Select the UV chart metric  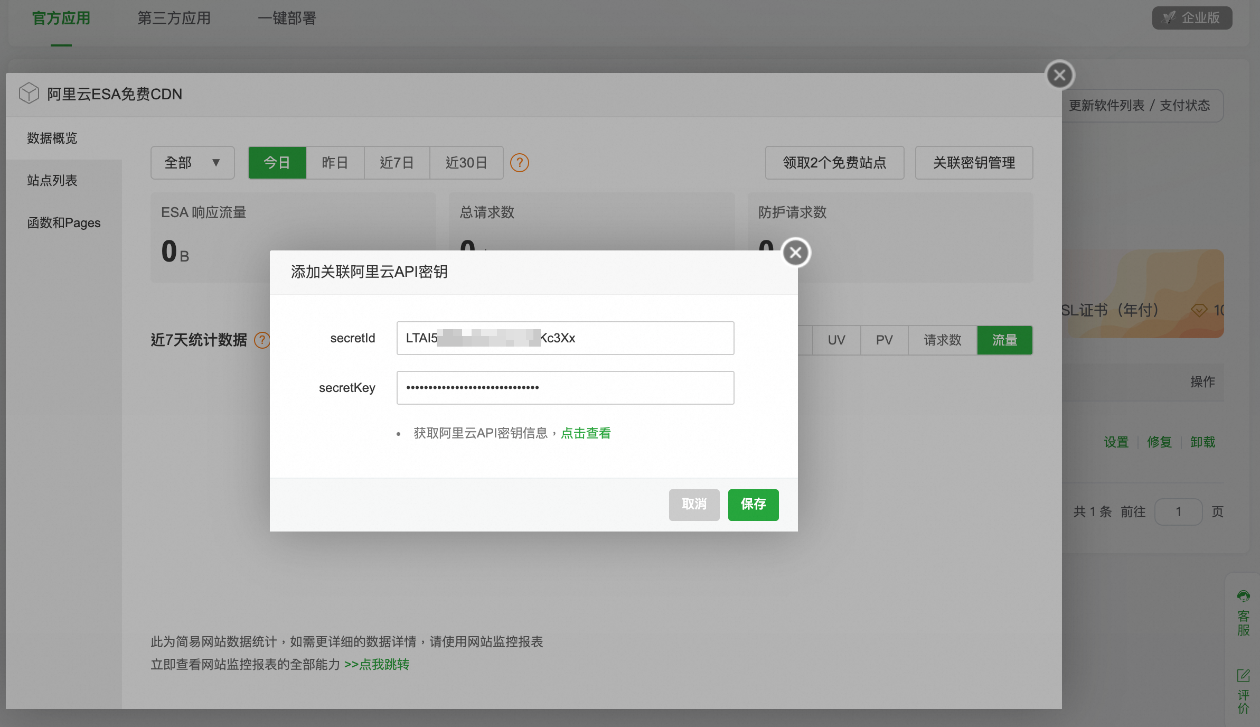836,340
